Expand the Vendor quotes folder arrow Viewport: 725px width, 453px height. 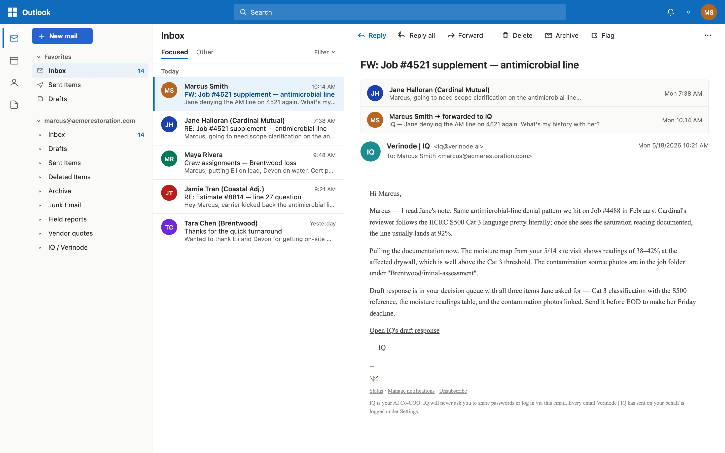(x=40, y=233)
